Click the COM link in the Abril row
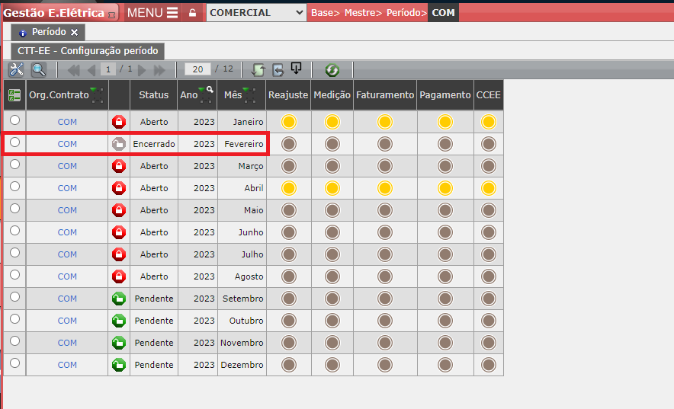Viewport: 674px width, 409px height. click(67, 188)
